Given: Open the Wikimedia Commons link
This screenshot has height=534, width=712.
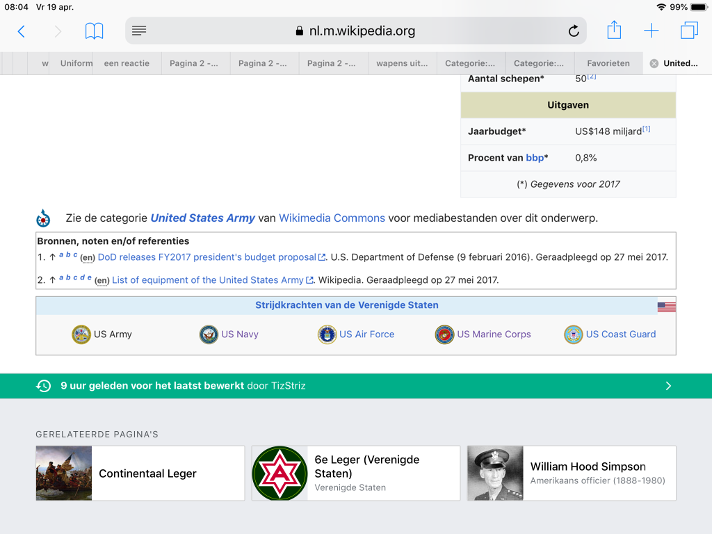Looking at the screenshot, I should click(x=332, y=218).
